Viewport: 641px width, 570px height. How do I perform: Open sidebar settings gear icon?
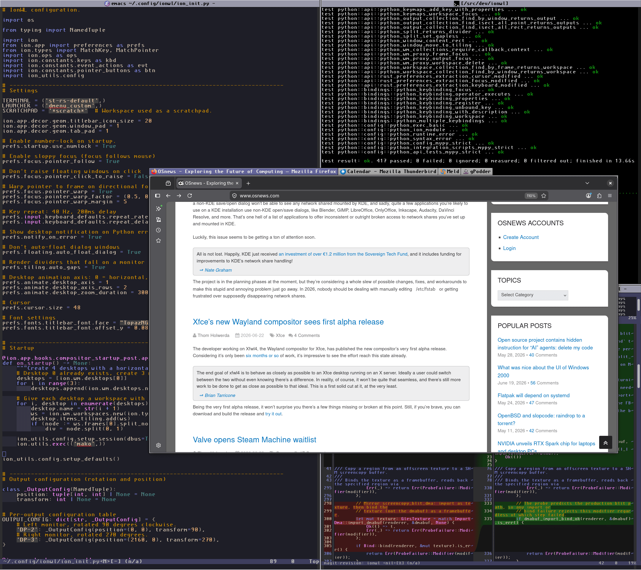[158, 445]
